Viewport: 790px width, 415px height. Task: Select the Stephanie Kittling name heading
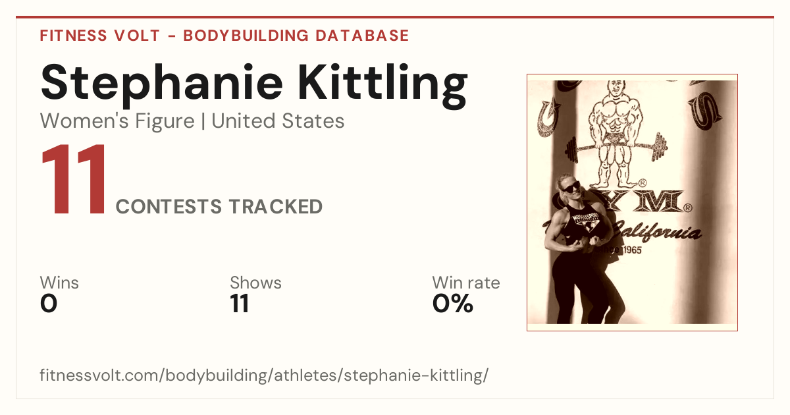tap(254, 82)
